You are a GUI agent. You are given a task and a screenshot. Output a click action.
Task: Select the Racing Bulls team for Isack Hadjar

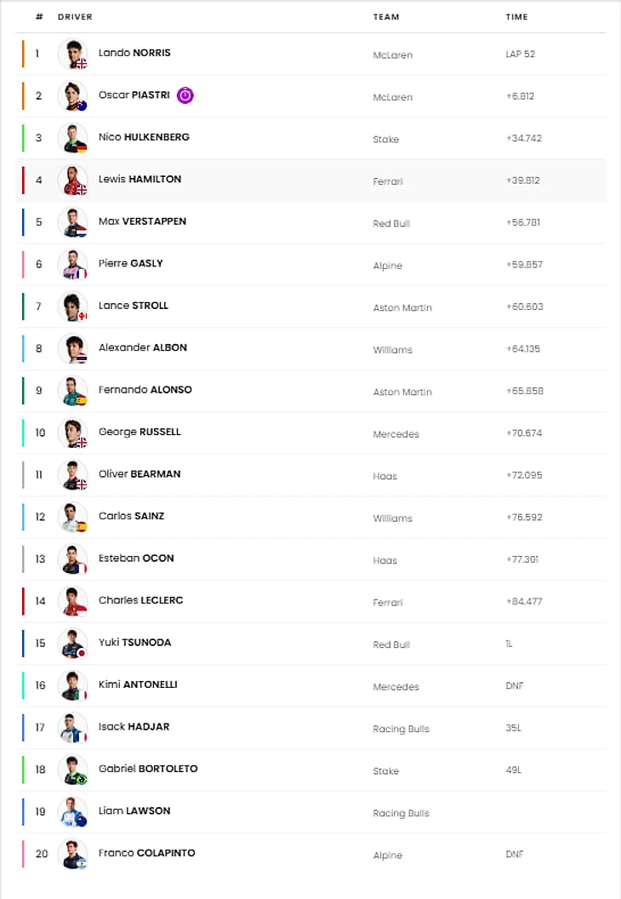[401, 729]
